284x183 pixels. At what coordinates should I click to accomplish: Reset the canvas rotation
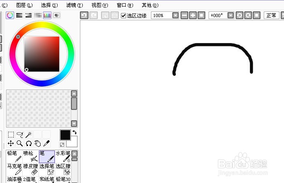pos(257,15)
